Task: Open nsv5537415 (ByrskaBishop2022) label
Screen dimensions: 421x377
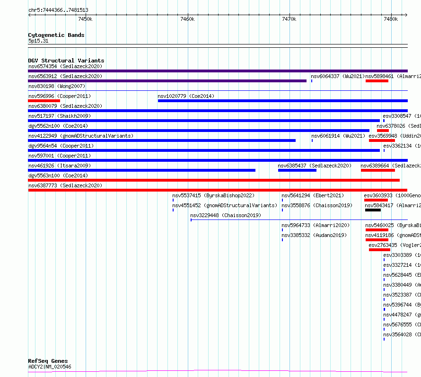Action: 213,195
